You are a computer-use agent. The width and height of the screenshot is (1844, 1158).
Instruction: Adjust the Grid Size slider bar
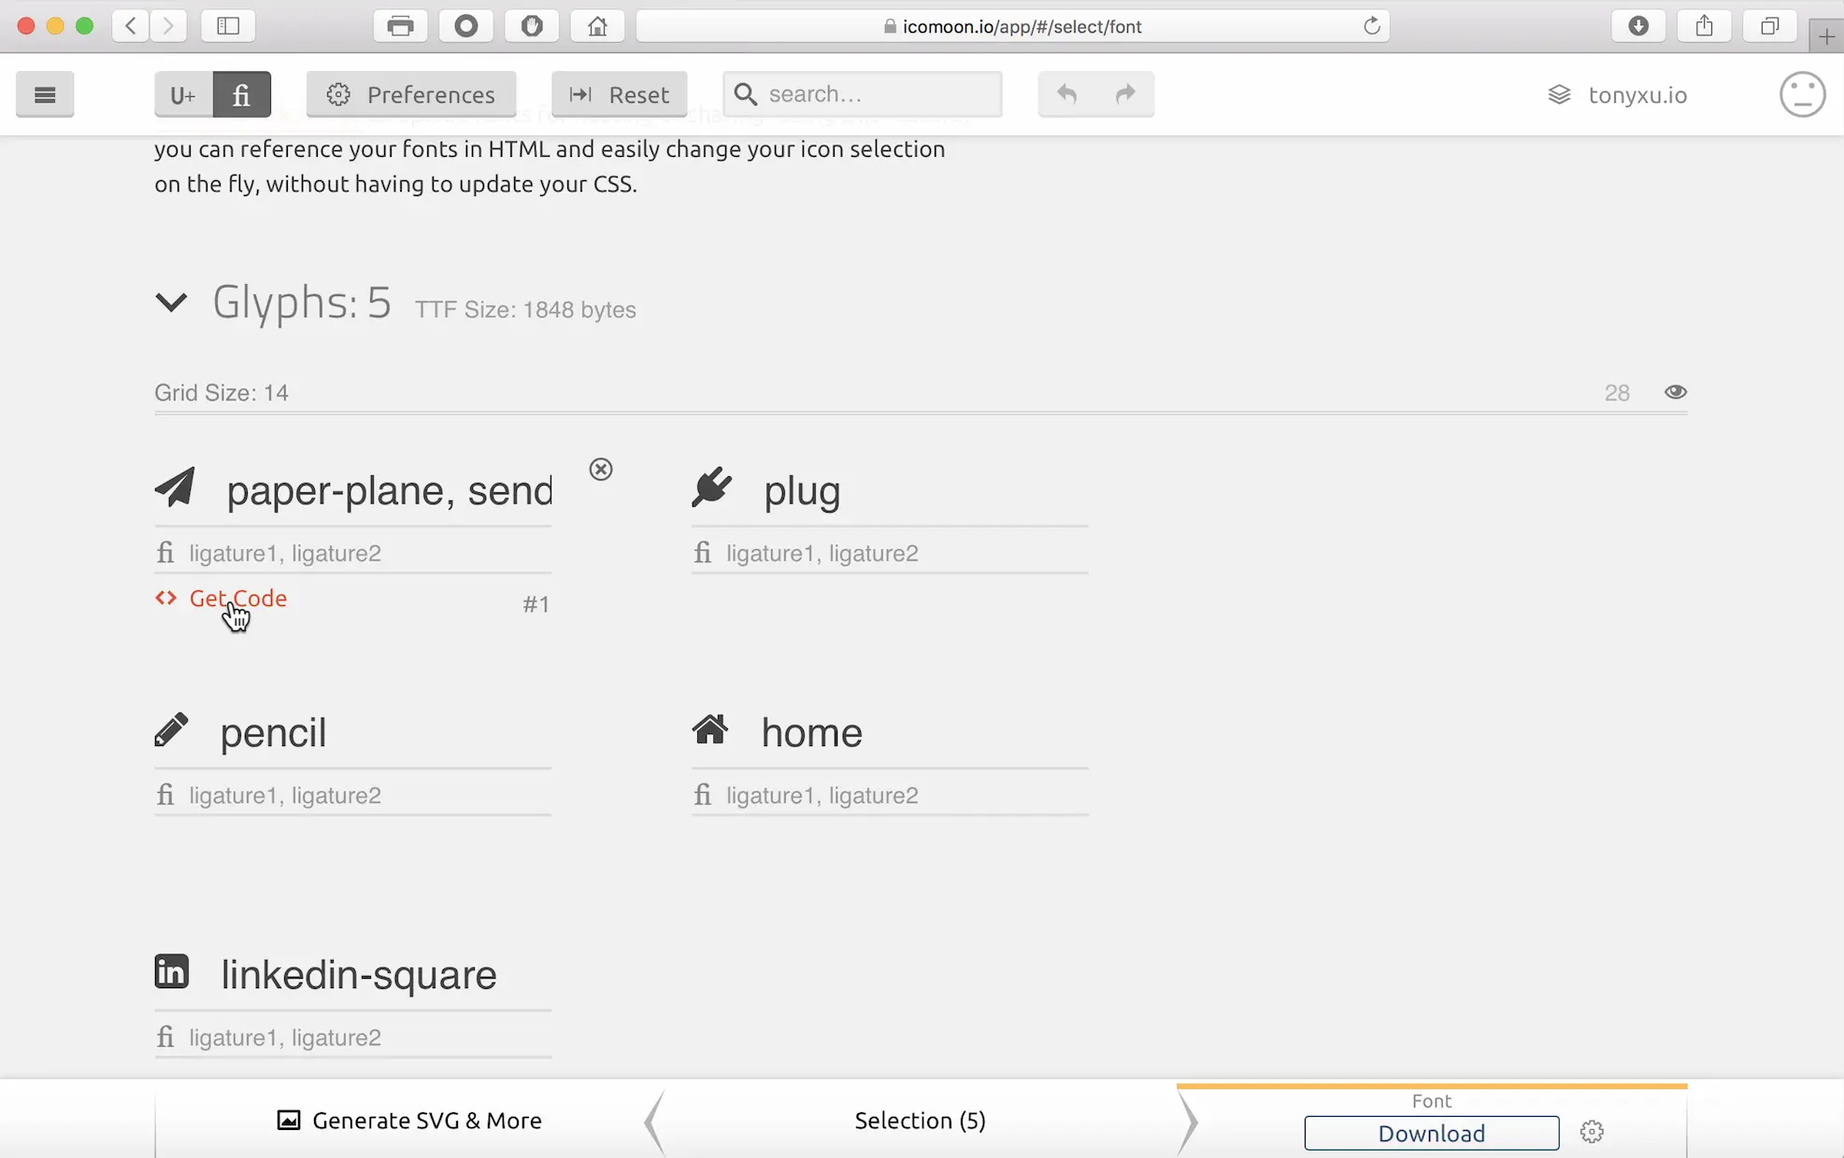pos(921,411)
